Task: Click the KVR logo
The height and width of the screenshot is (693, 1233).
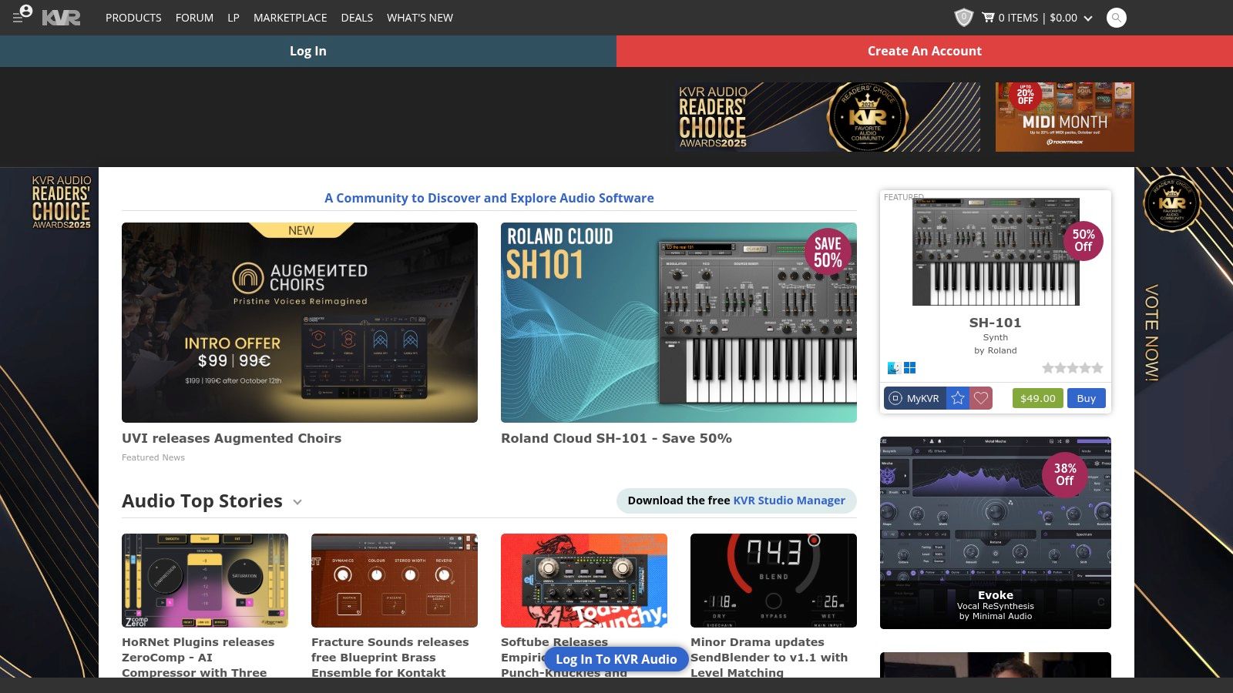Action: tap(61, 18)
